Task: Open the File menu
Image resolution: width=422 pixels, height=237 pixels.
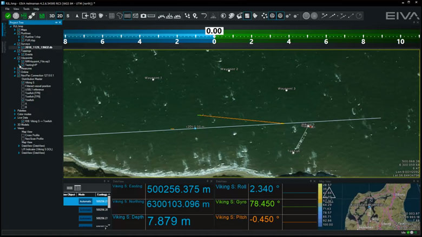Action: tap(8, 9)
